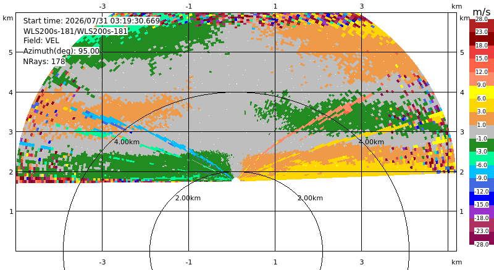Click the left 2.00km range ring label
This screenshot has height=270, width=494.
tap(188, 198)
